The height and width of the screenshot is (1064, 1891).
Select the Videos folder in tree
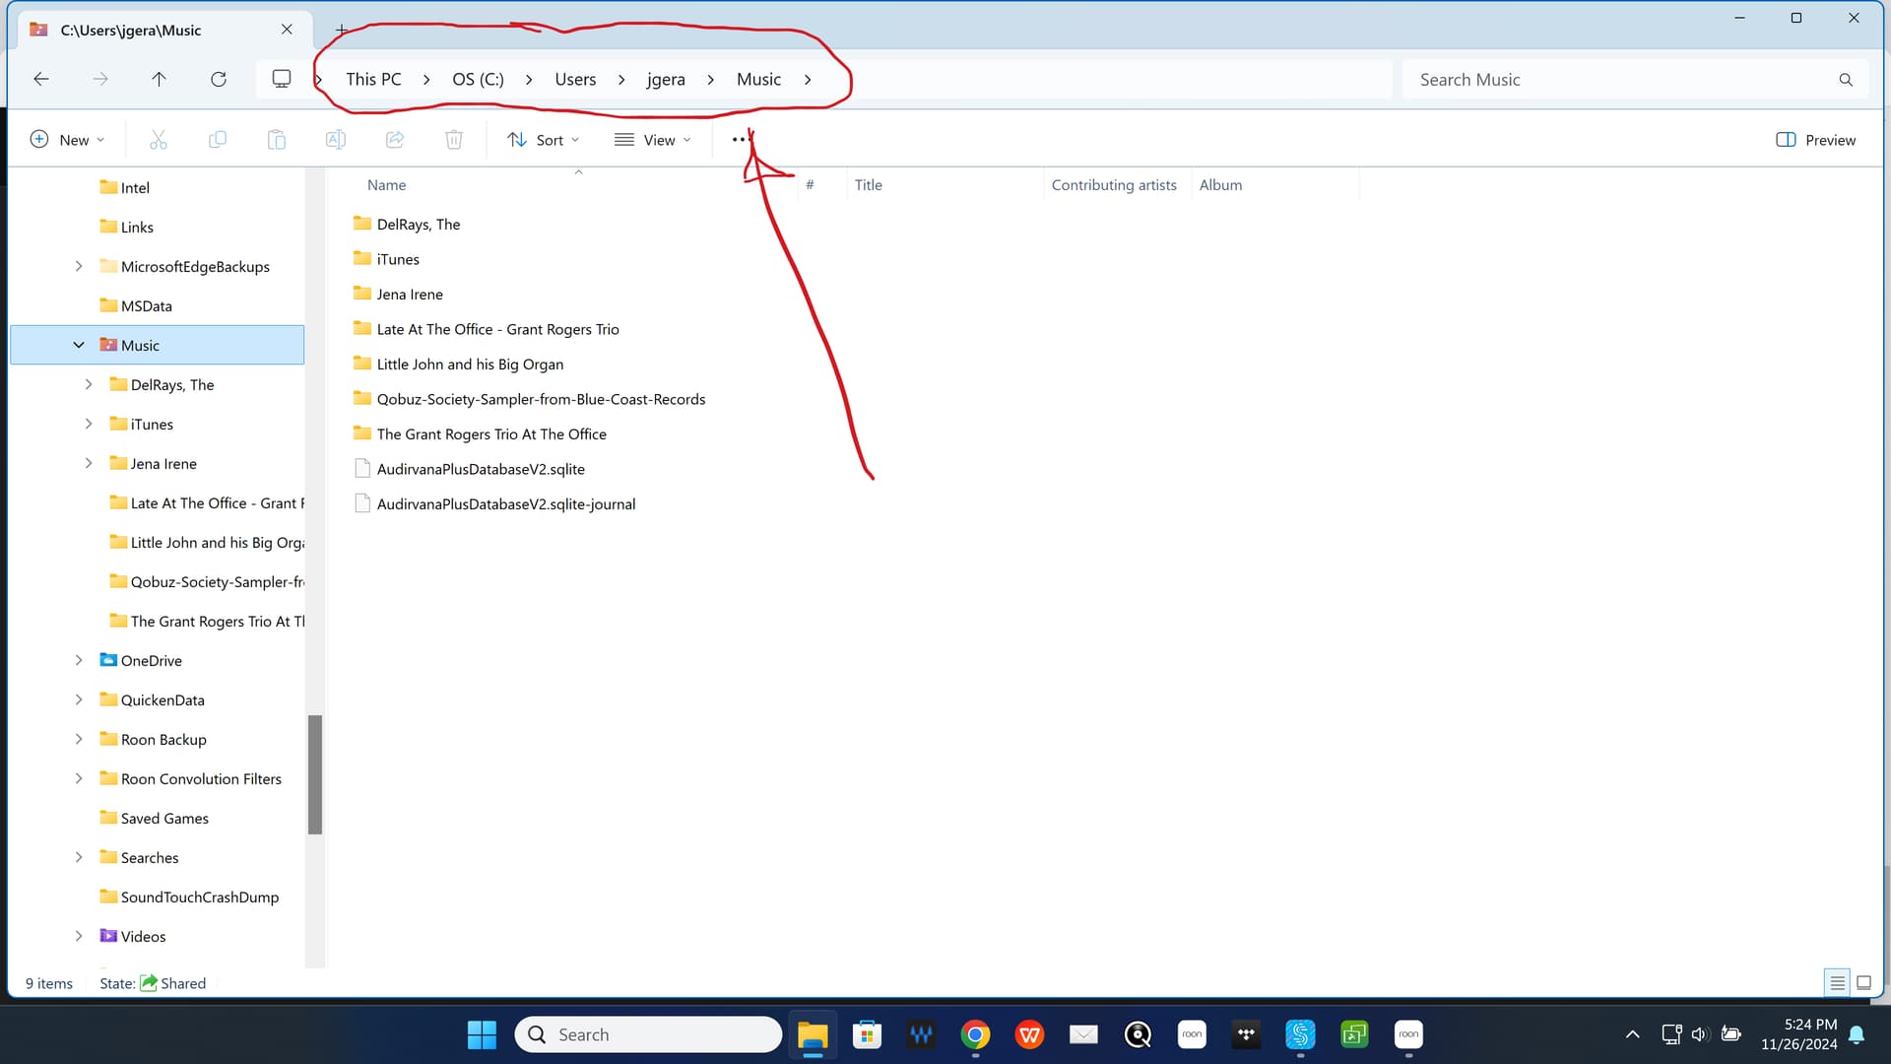(x=143, y=936)
